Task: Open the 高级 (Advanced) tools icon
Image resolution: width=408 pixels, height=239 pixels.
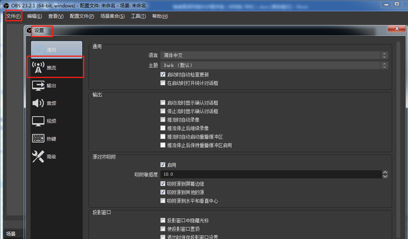Action: tap(38, 157)
